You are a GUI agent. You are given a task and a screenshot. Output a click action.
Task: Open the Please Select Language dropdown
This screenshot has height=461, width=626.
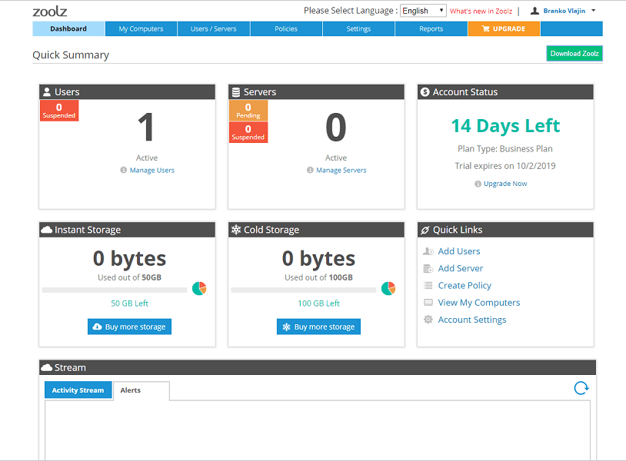pyautogui.click(x=423, y=11)
